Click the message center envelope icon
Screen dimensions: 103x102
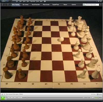pos(45,2)
